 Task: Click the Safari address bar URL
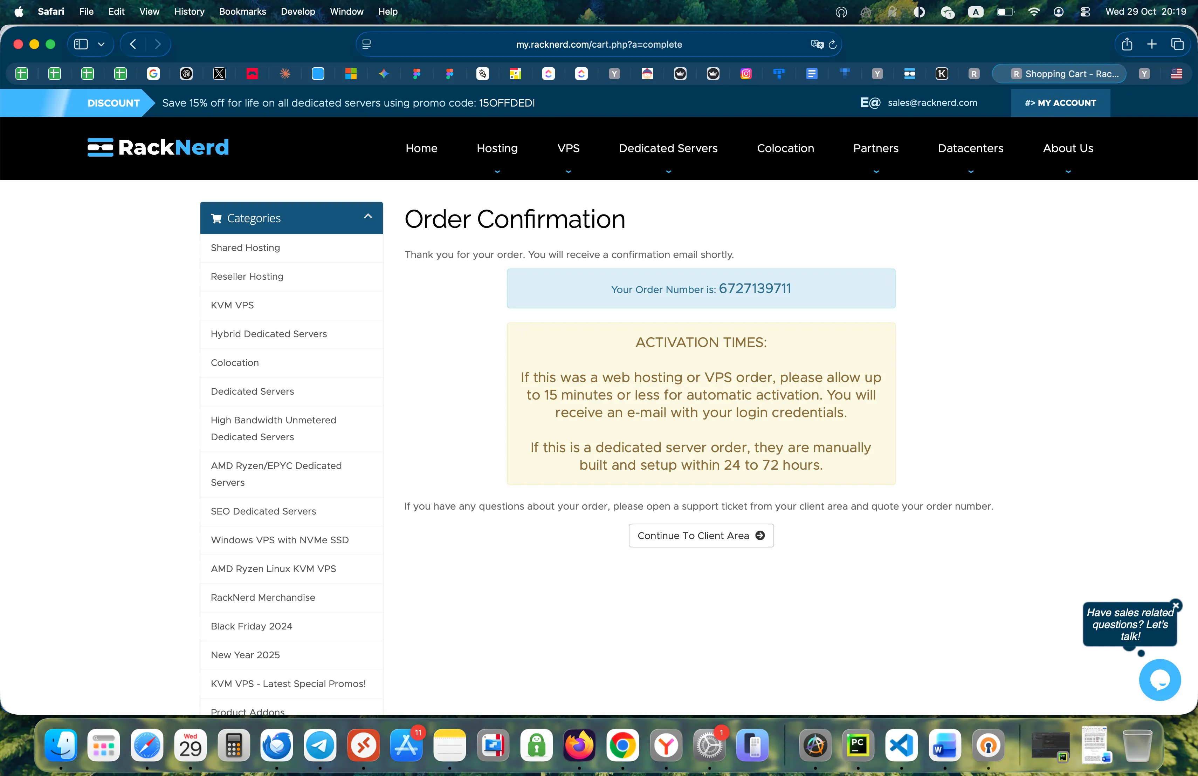click(x=599, y=44)
